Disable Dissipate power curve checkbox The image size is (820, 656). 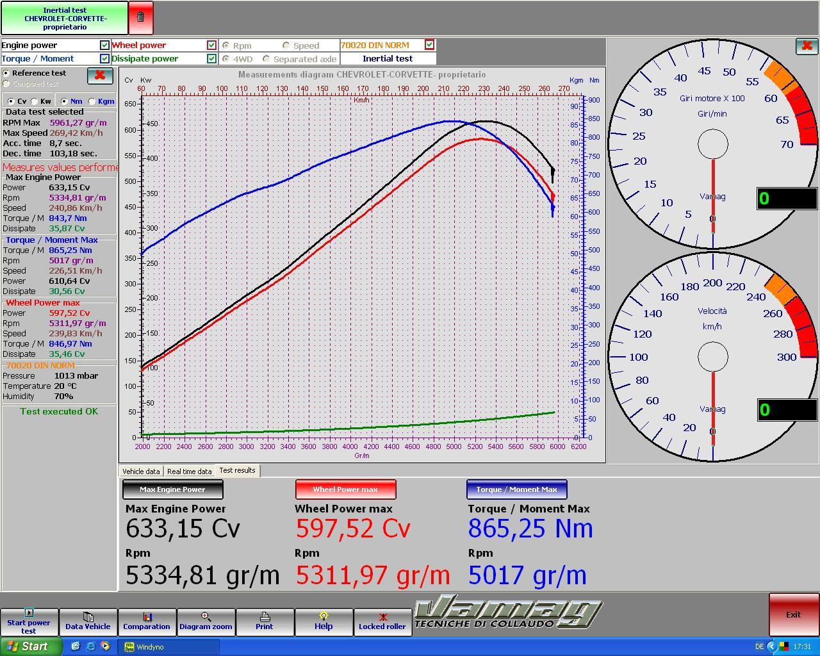point(211,59)
